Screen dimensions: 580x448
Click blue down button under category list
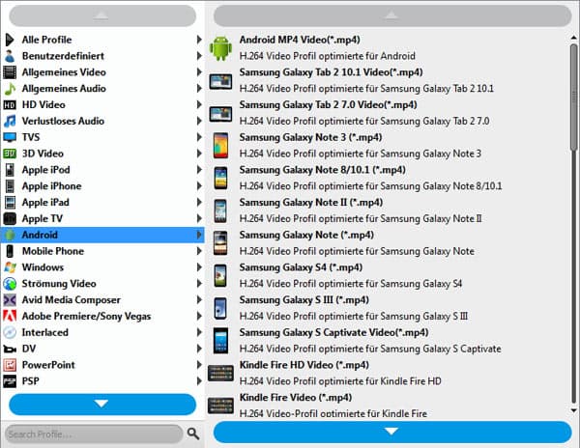tap(102, 404)
